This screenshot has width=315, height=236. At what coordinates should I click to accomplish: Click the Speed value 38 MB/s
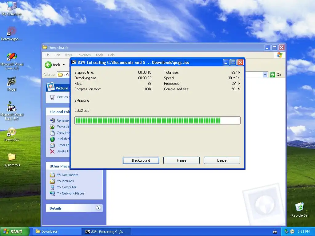[234, 78]
